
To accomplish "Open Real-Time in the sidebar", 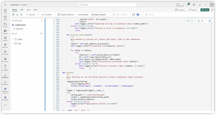I will [x=5, y=45].
